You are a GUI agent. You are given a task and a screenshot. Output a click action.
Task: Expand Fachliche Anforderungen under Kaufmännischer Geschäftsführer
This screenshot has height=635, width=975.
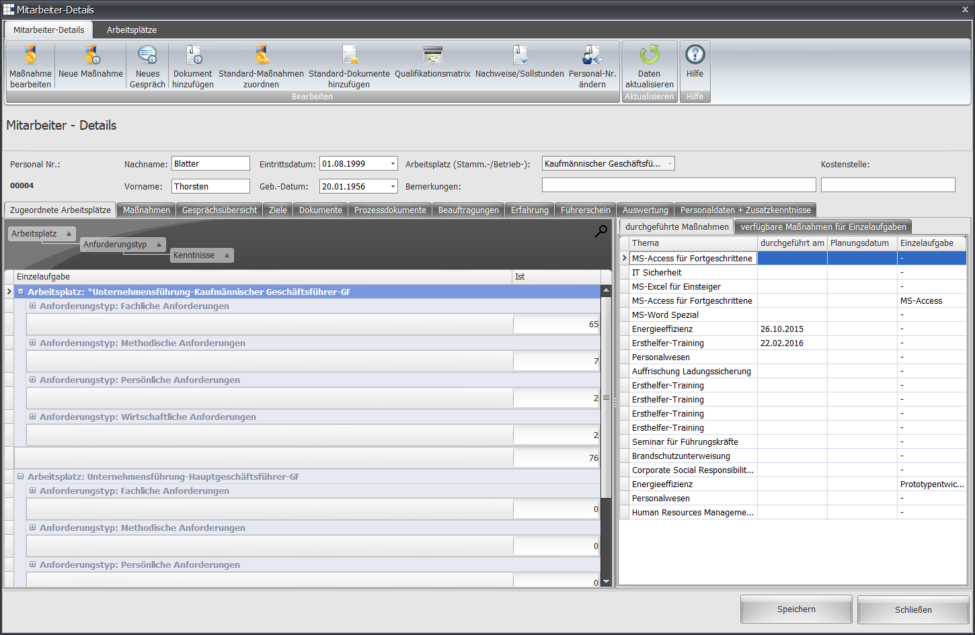(x=32, y=306)
